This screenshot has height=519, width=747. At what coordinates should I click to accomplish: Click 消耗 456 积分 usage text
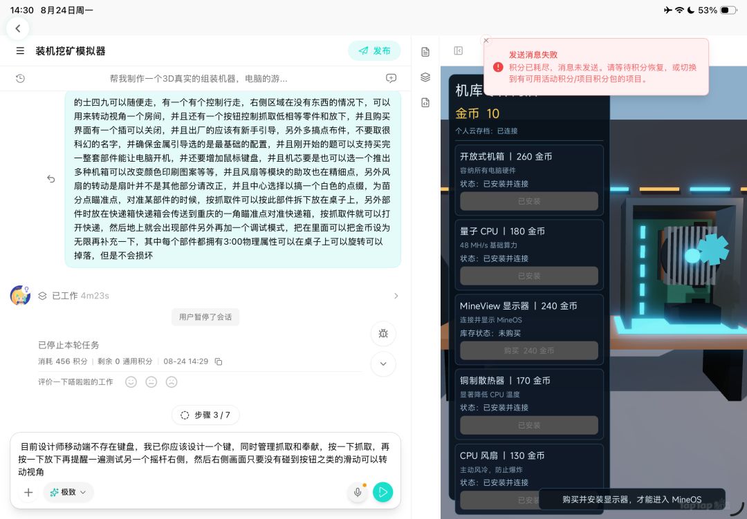point(63,362)
